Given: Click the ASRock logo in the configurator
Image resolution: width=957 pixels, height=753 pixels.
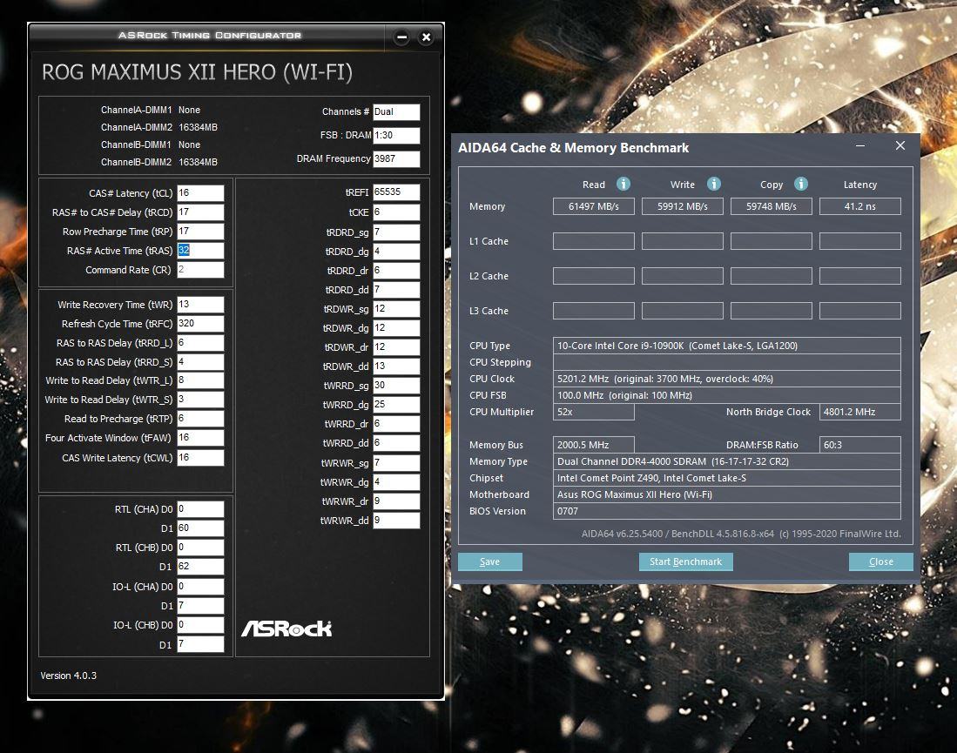Looking at the screenshot, I should 286,629.
